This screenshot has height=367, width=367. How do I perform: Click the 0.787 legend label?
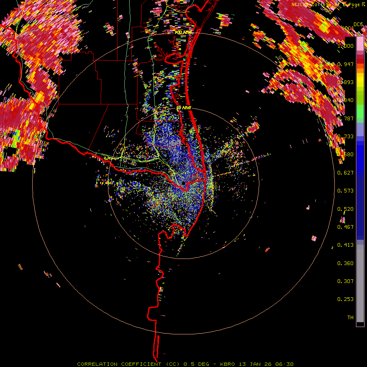[x=345, y=118]
